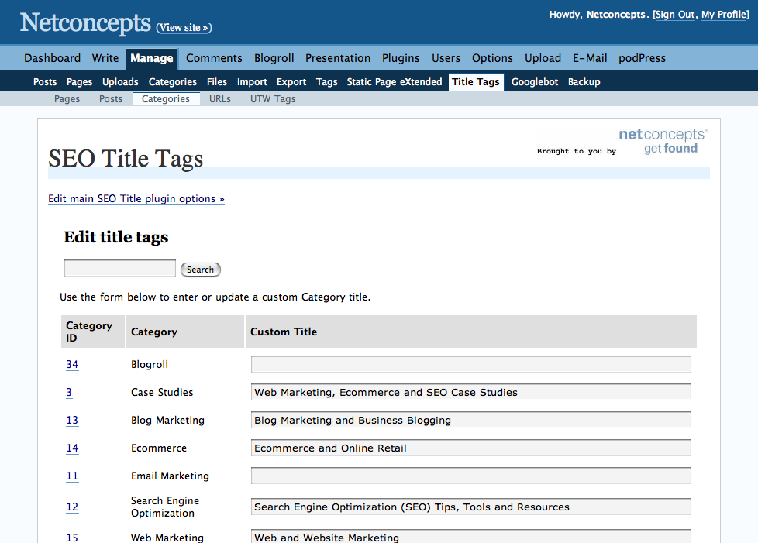Open the Backup submenu
Screen dimensions: 758x543
(584, 82)
